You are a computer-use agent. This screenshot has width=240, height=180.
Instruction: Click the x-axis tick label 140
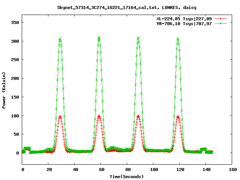coord(207,169)
